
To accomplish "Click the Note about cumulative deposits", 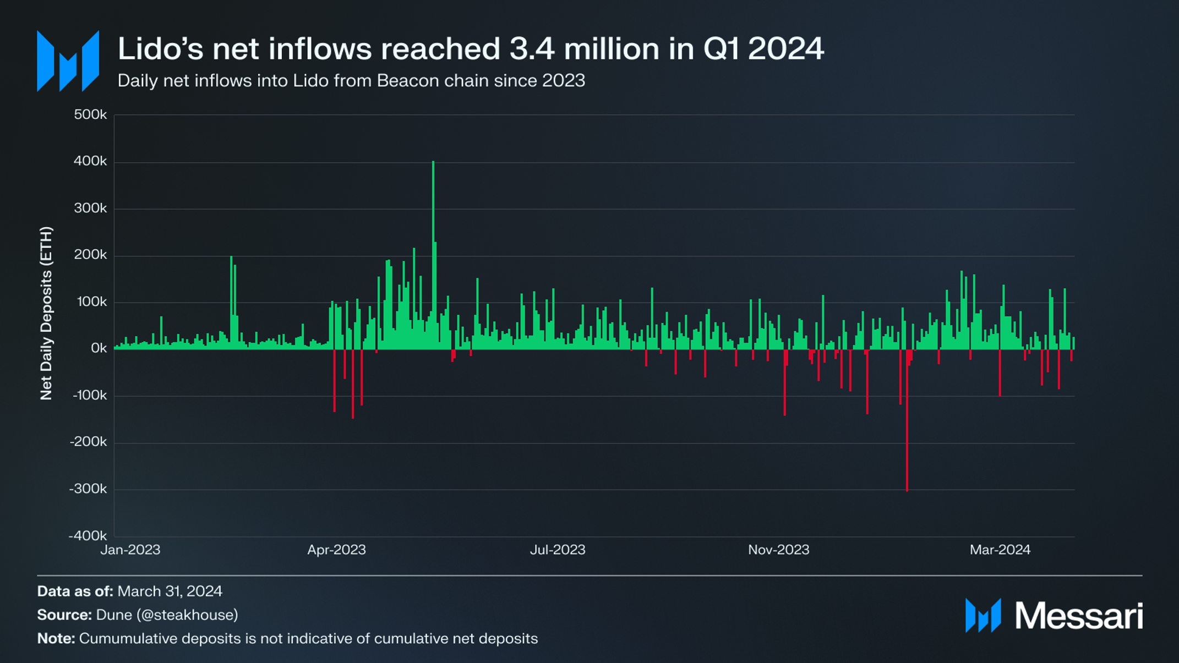I will (x=287, y=639).
